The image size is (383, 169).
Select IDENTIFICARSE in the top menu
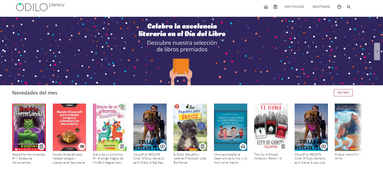pyautogui.click(x=294, y=7)
